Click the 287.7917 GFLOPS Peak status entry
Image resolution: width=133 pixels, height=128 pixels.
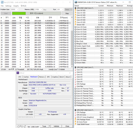35,69
